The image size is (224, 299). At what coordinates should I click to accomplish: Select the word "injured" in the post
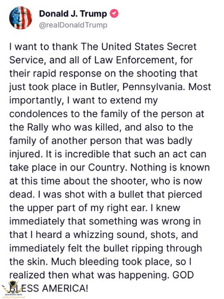point(25,154)
